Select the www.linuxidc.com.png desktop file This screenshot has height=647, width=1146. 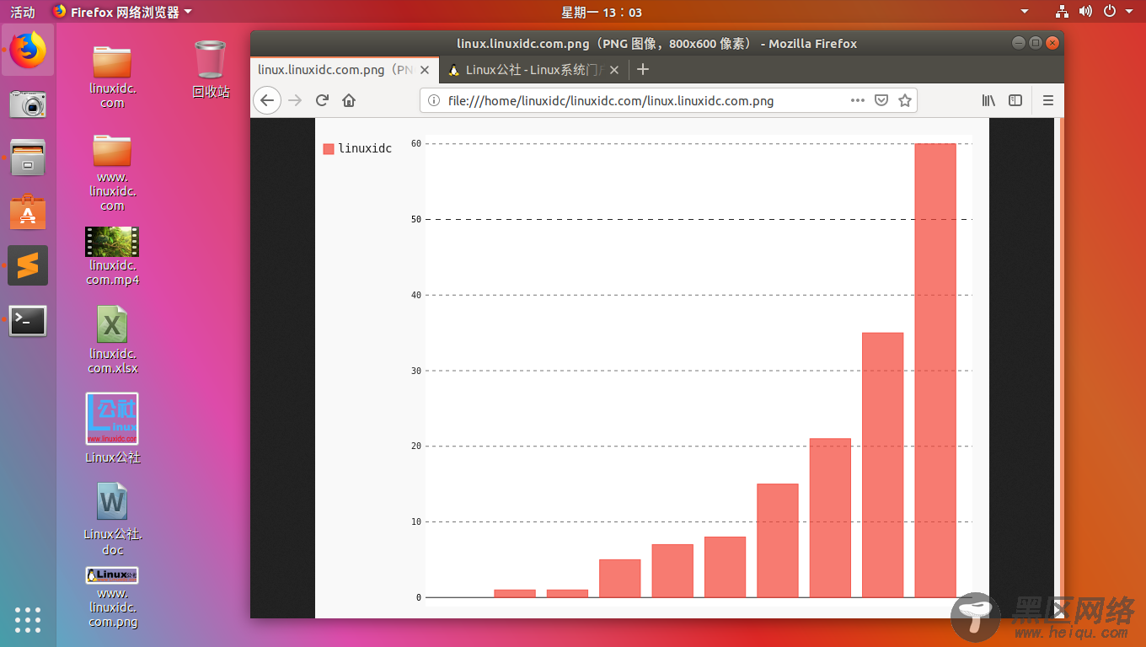click(x=112, y=598)
